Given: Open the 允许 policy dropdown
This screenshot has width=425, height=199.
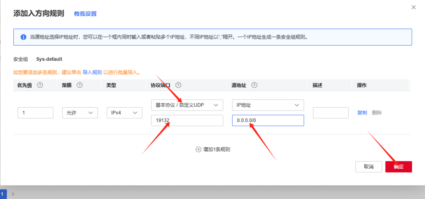Looking at the screenshot, I should coord(80,113).
